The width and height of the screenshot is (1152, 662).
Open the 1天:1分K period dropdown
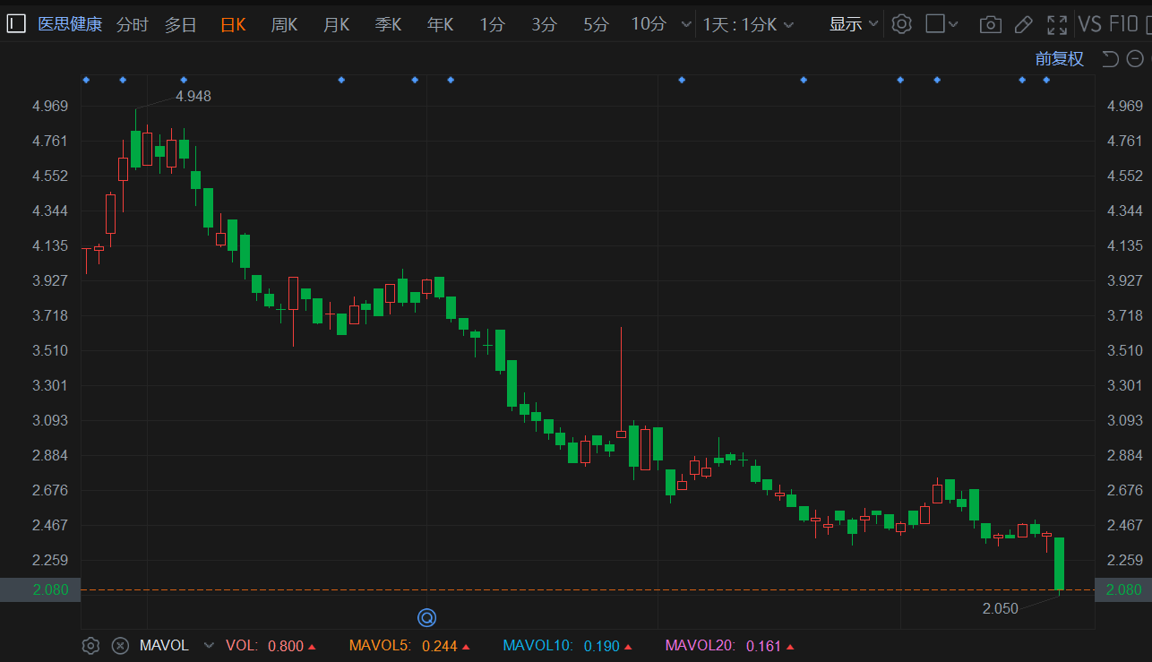pos(748,24)
